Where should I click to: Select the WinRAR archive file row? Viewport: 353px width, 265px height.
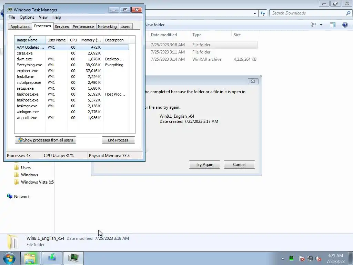201,59
